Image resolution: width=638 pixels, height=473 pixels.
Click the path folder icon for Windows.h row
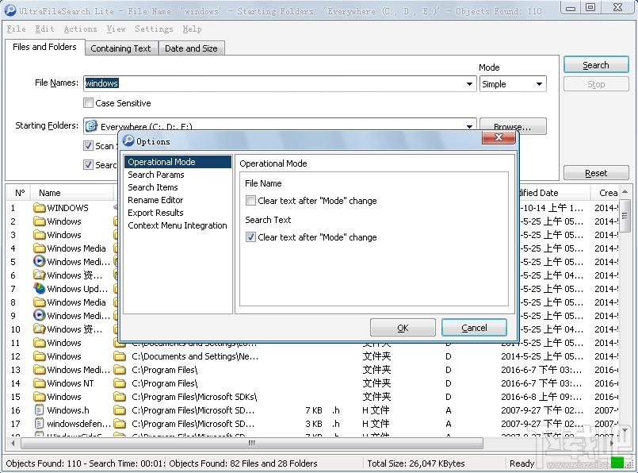point(120,410)
